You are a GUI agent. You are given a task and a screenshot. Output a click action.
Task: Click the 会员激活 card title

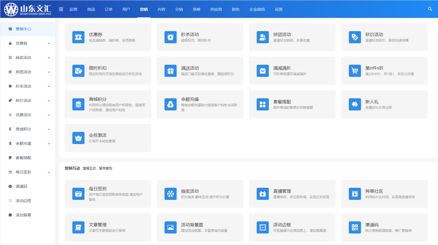(98, 135)
